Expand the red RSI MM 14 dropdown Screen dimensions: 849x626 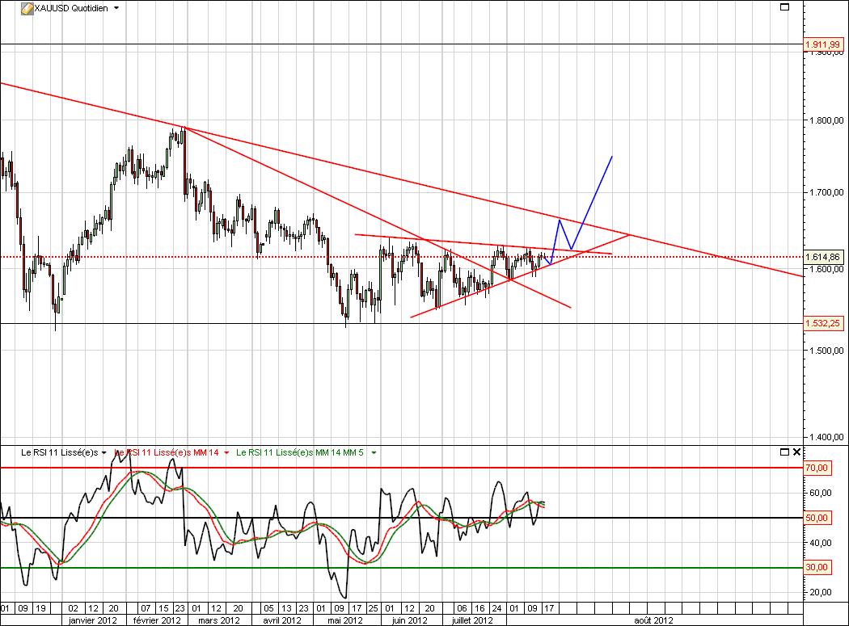click(226, 453)
